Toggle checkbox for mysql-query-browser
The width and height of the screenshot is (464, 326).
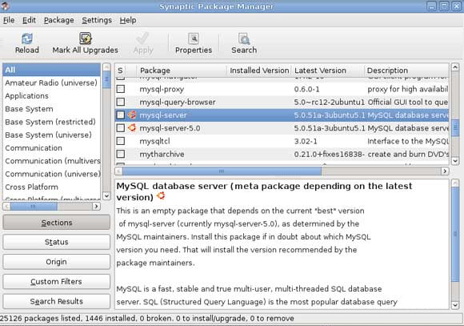pyautogui.click(x=121, y=102)
